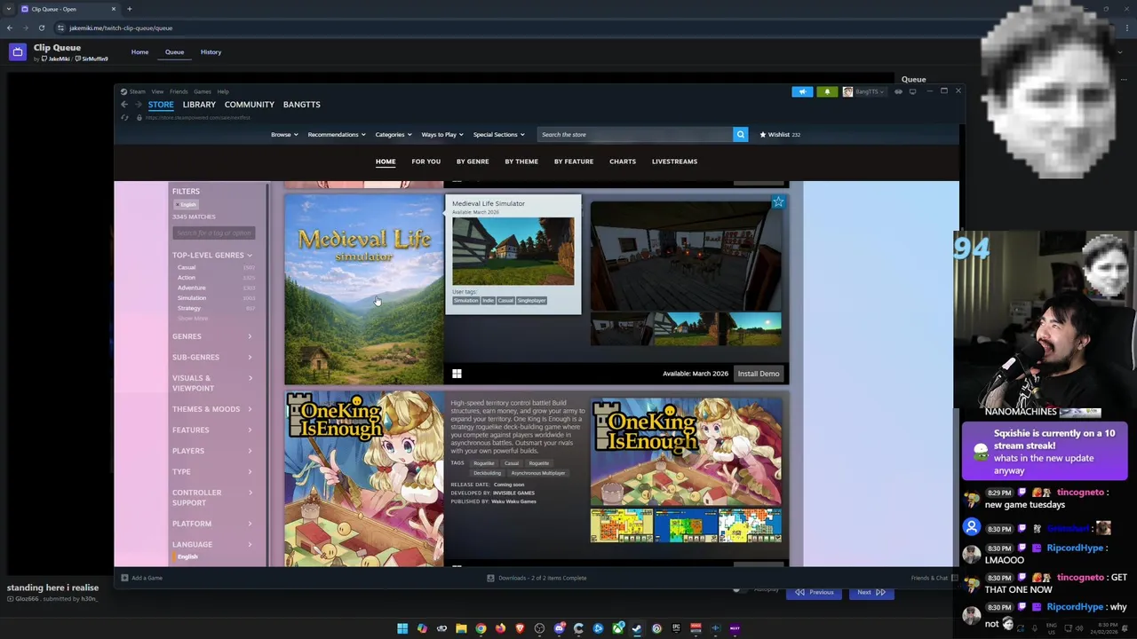Image resolution: width=1137 pixels, height=639 pixels.
Task: Open the Recommendations dropdown
Action: (337, 135)
